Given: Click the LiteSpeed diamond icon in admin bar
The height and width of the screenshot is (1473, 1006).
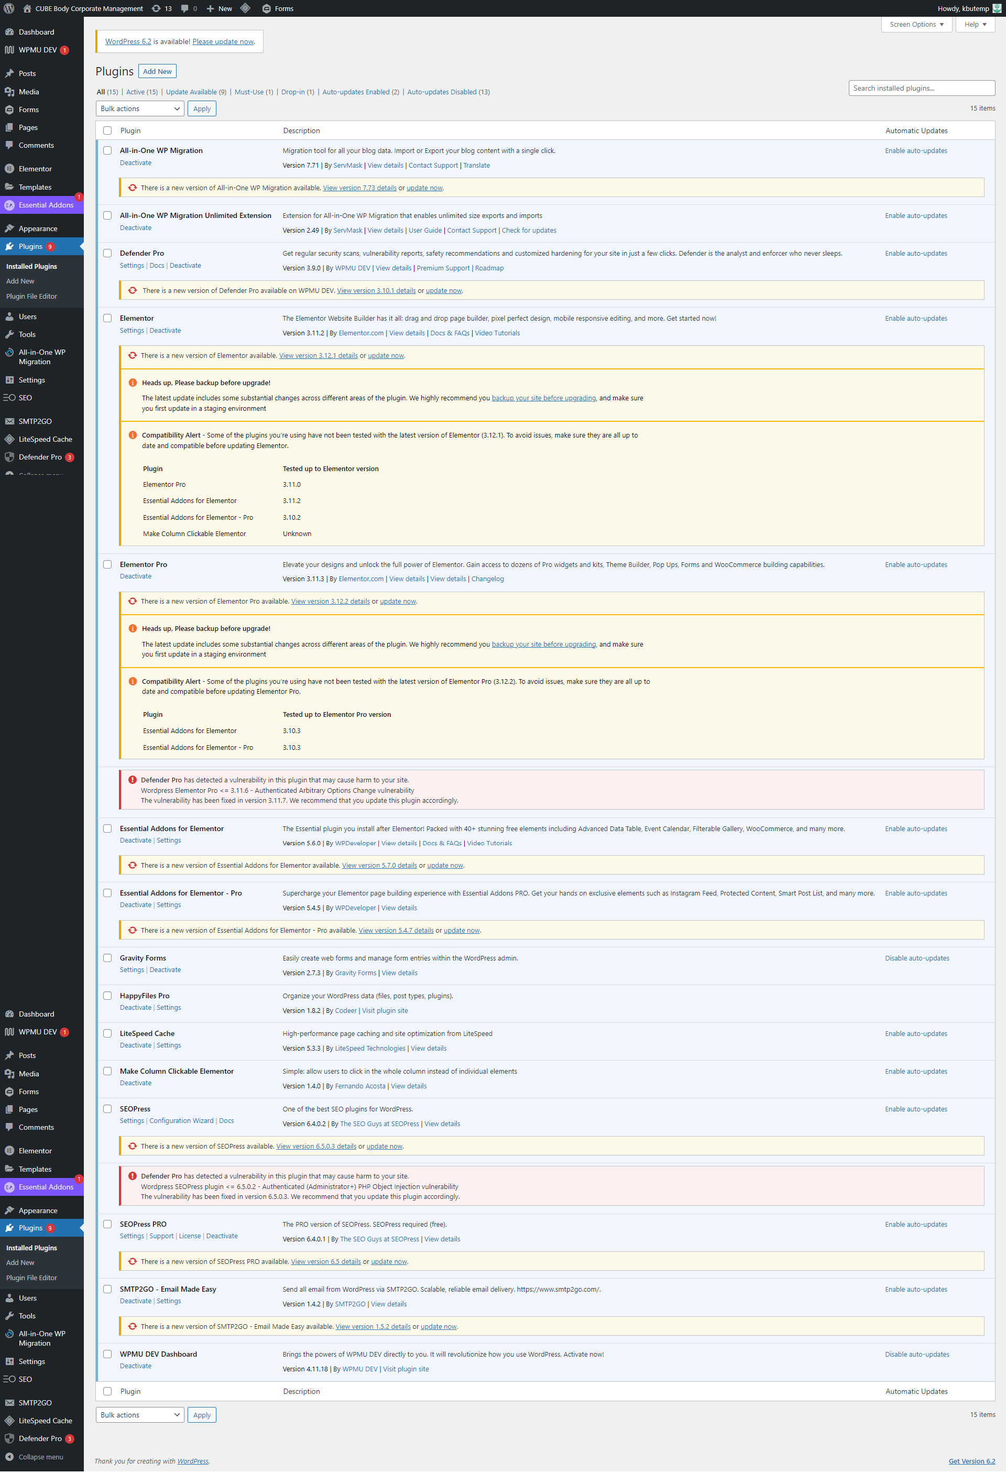Looking at the screenshot, I should 245,8.
